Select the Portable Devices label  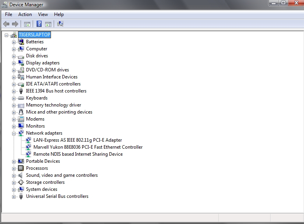coord(43,161)
